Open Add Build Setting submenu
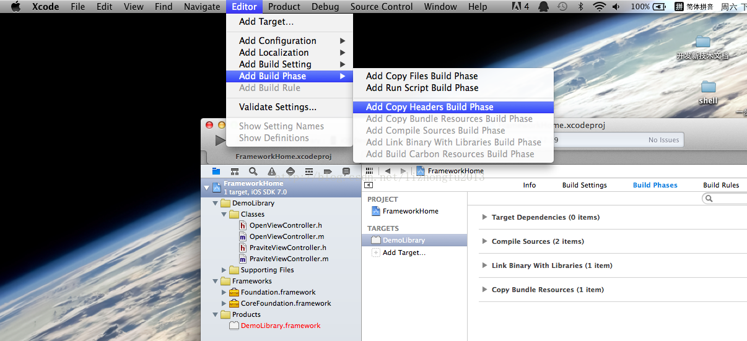 (289, 64)
